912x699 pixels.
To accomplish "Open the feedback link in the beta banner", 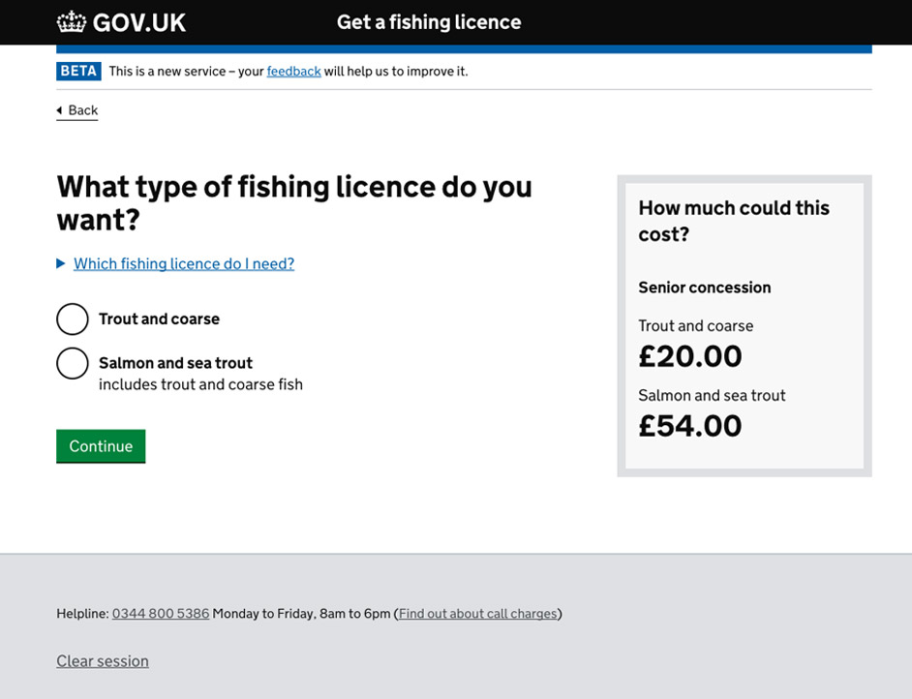I will tap(293, 71).
